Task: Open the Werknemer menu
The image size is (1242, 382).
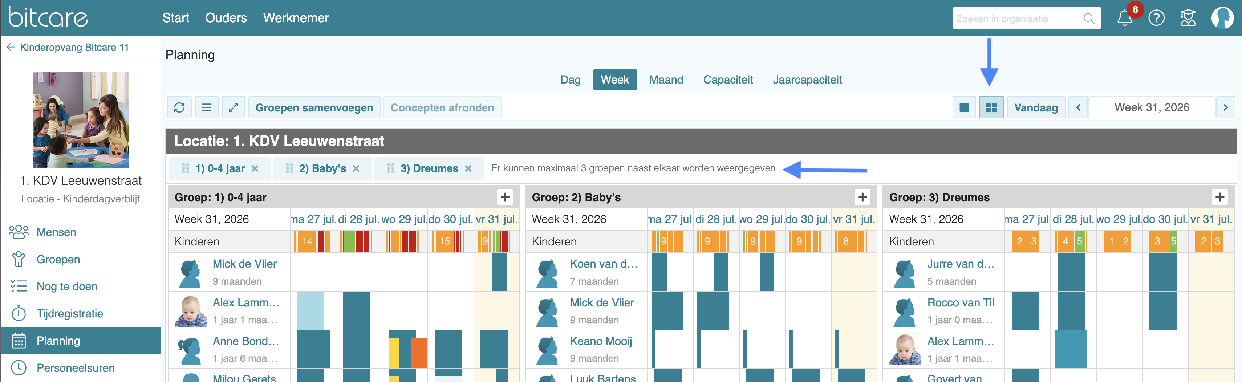Action: pos(296,18)
